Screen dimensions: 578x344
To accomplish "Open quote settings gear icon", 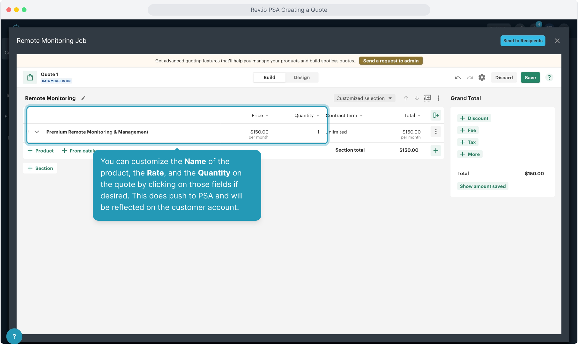I will [x=482, y=77].
